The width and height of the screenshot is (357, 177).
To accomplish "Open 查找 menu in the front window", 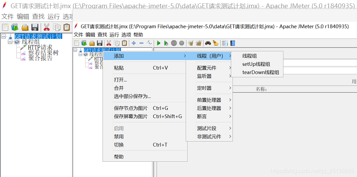I will 102,35.
